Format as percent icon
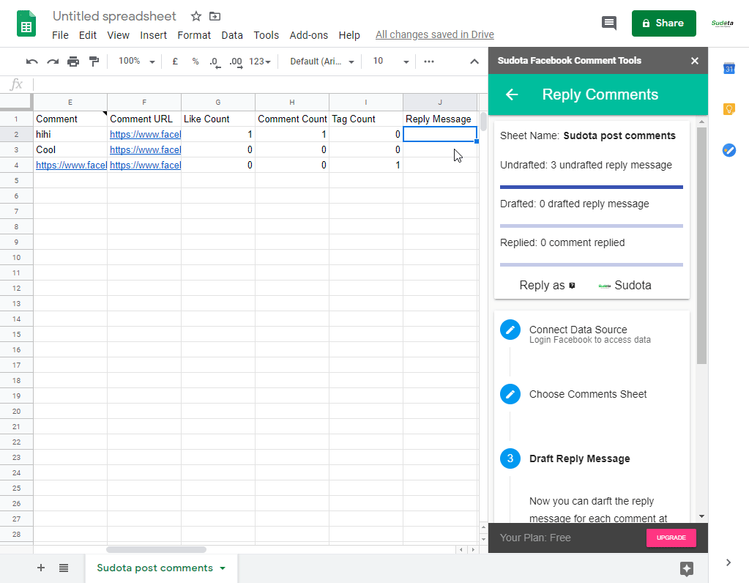 click(195, 62)
